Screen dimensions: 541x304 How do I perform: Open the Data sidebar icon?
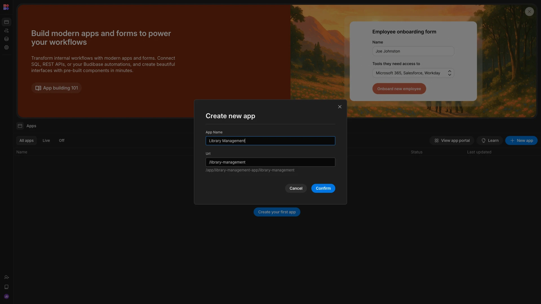click(x=6, y=39)
